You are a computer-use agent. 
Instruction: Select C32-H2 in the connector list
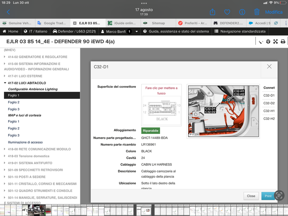coord(269,119)
